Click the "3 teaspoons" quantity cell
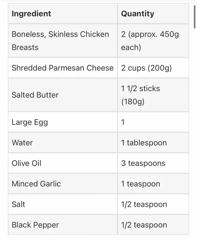Viewport: 197px width, 240px height. click(143, 163)
